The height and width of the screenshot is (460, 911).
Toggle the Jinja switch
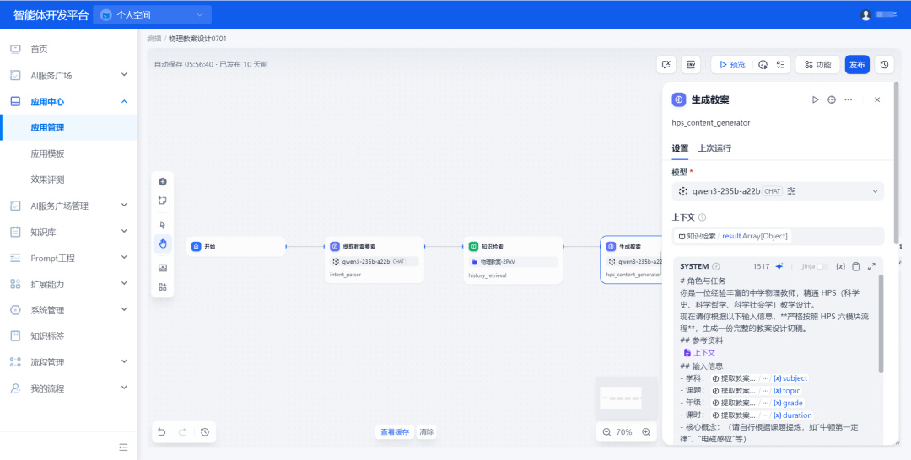click(822, 267)
